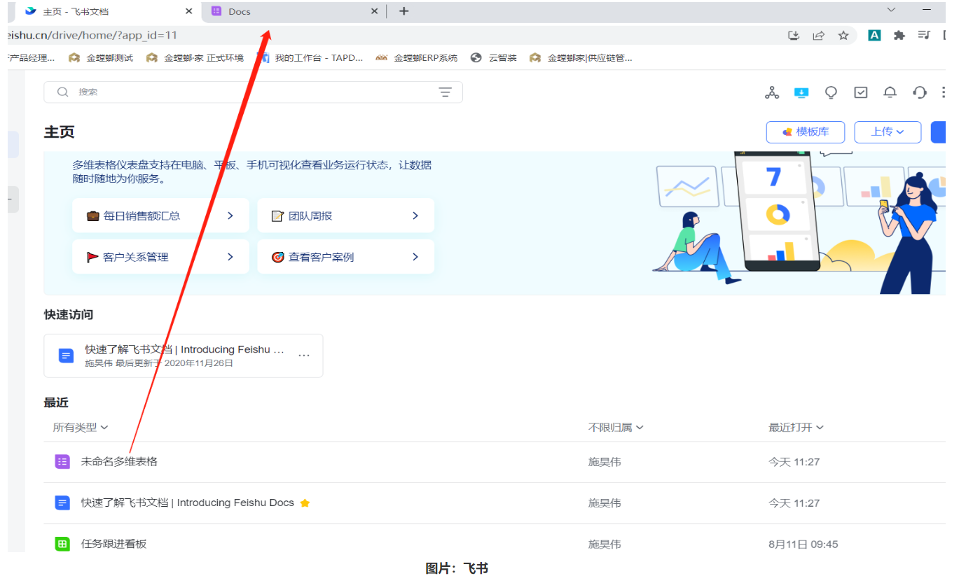Click the yellow star next to Introducing Feishu Docs
Viewport: 973px width, 583px height.
pyautogui.click(x=305, y=503)
